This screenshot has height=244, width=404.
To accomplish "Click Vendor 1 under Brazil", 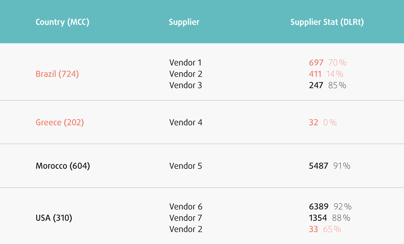I will click(x=185, y=63).
